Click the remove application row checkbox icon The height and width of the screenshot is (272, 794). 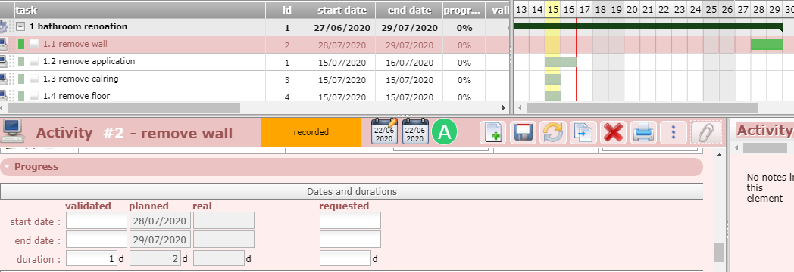[x=34, y=62]
